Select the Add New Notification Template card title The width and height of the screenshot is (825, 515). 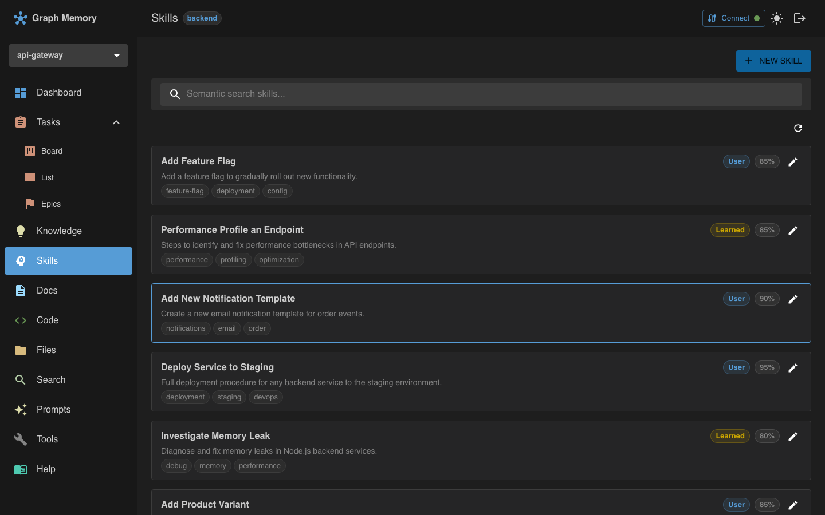(228, 298)
